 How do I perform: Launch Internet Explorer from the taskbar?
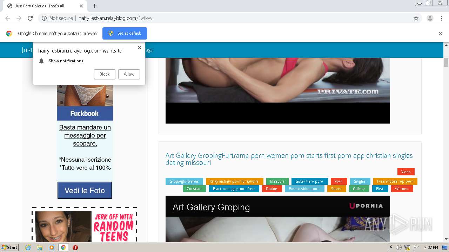tap(28, 247)
